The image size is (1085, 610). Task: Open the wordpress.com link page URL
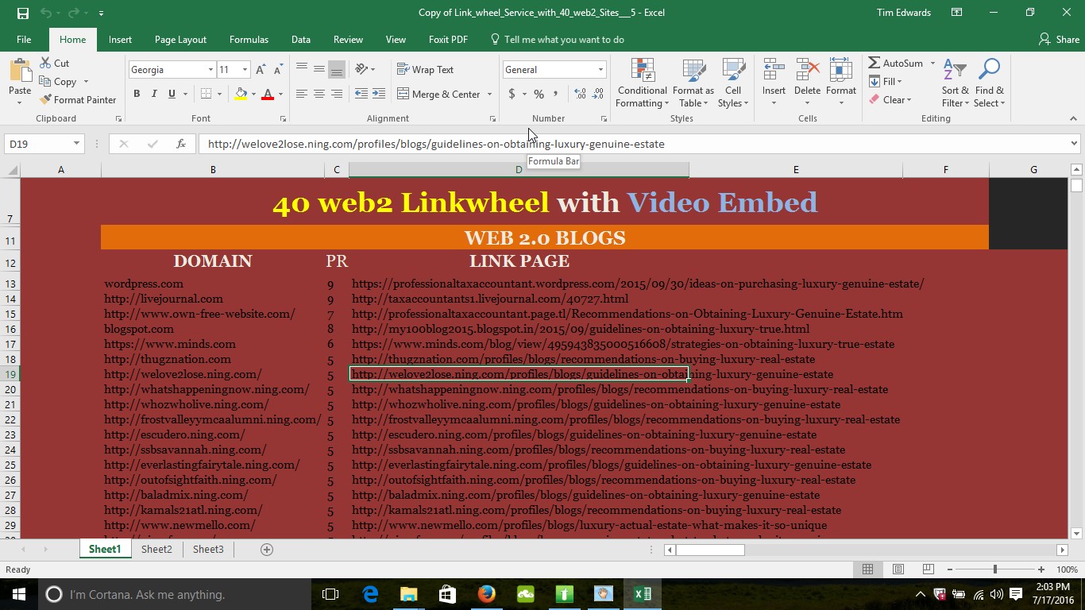637,284
